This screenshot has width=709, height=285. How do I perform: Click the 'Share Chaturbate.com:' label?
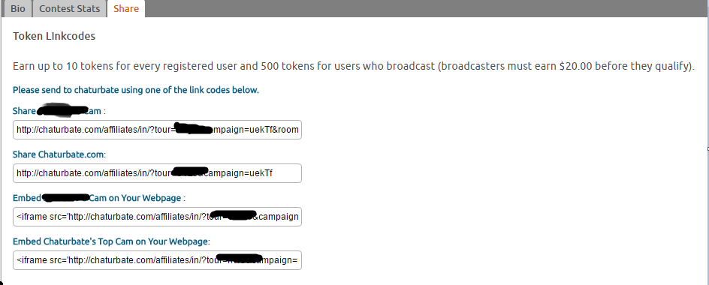pyautogui.click(x=59, y=154)
